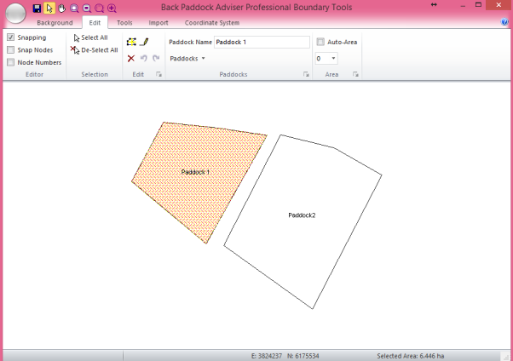Image resolution: width=513 pixels, height=361 pixels.
Task: Select the pencil draw tool
Action: point(144,41)
